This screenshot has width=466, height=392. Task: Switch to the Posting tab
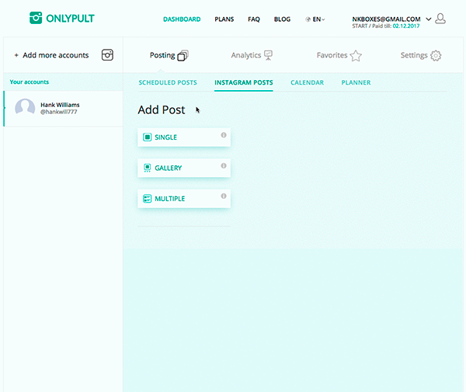(x=169, y=55)
